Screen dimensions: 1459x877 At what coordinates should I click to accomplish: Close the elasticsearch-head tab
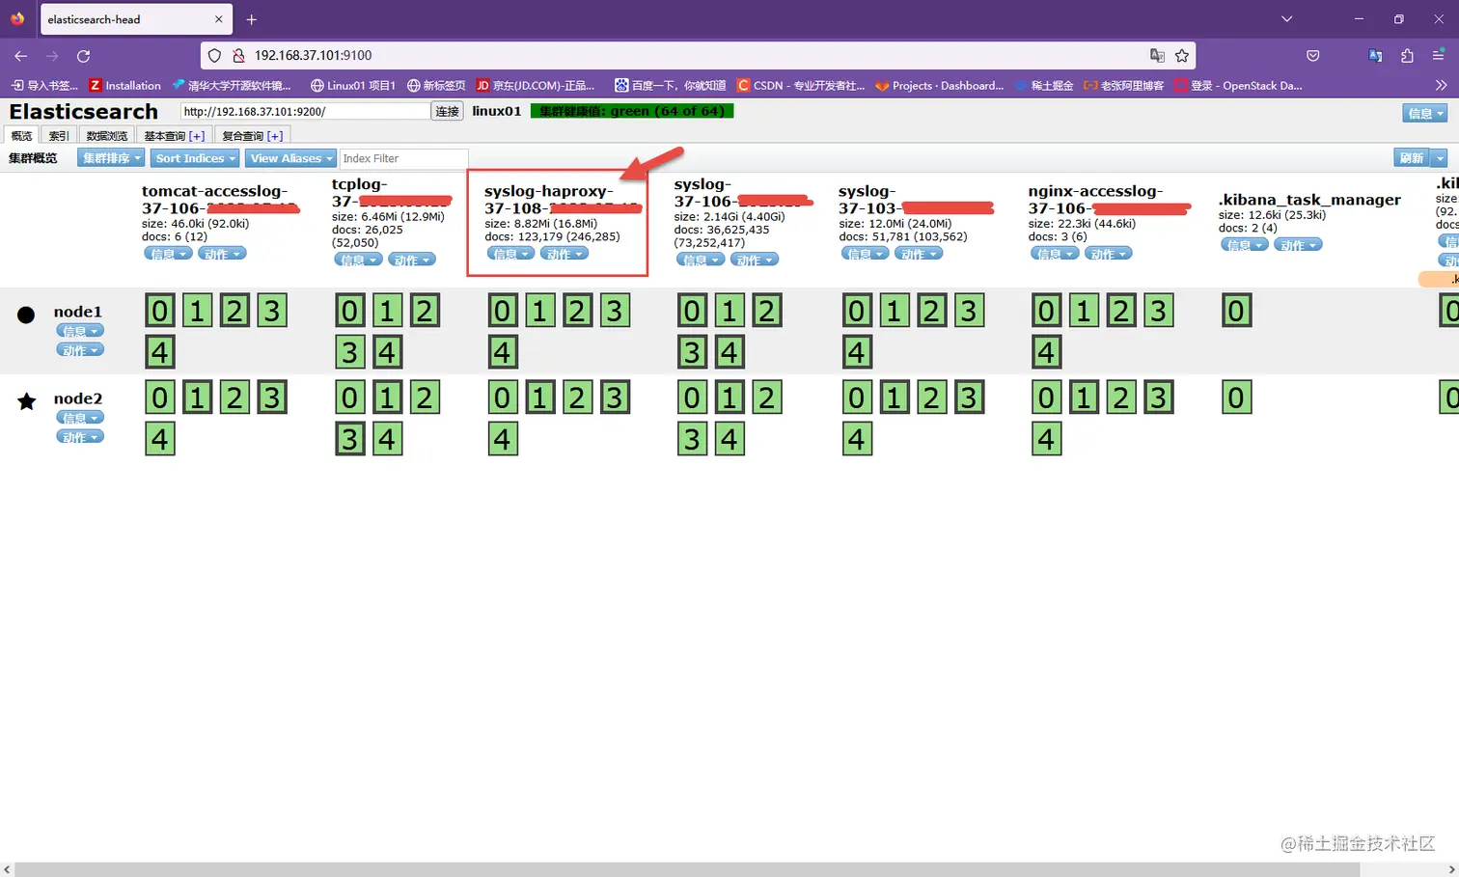[219, 19]
